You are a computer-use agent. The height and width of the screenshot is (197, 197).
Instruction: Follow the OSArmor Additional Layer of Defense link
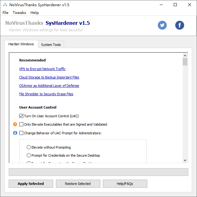[x=49, y=86]
